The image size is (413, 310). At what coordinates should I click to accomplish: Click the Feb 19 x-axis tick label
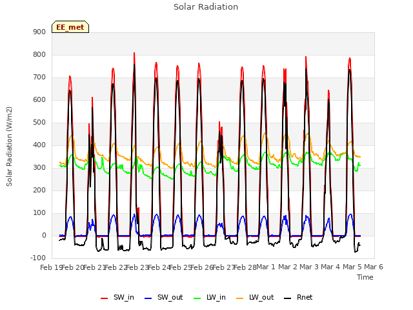coord(51,267)
